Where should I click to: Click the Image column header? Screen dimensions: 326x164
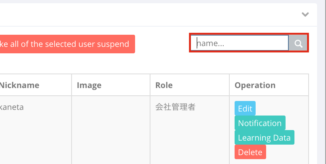click(89, 85)
